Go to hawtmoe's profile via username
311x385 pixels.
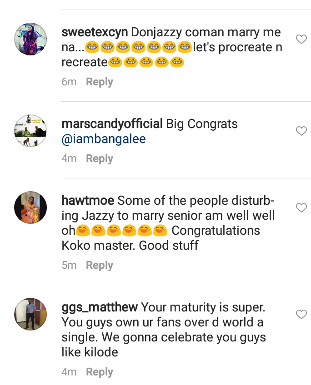88,201
